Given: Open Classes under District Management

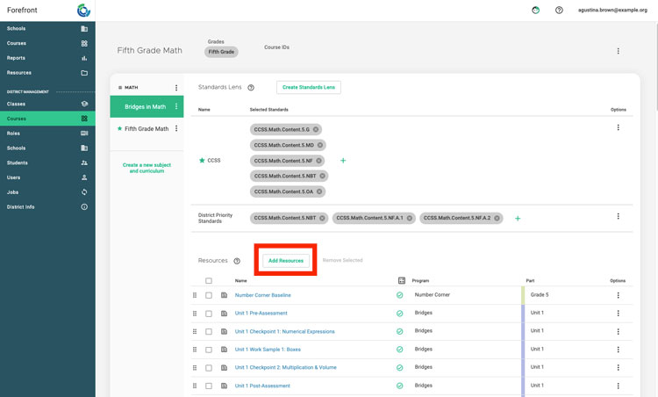Looking at the screenshot, I should 47,104.
